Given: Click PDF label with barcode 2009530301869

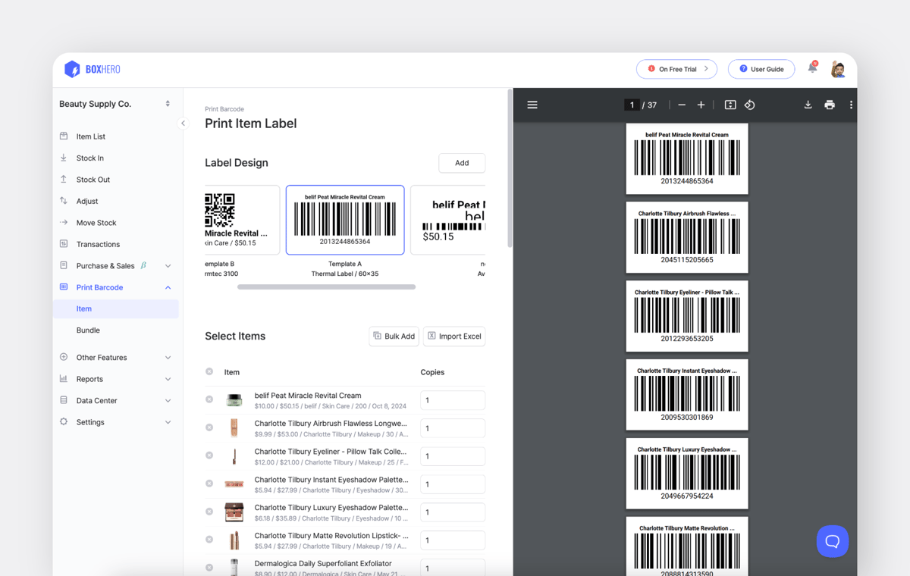Looking at the screenshot, I should 687,395.
